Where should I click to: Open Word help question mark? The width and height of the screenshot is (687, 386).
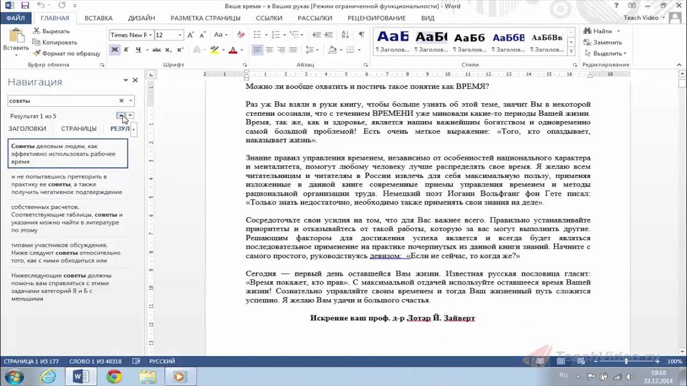coord(616,5)
